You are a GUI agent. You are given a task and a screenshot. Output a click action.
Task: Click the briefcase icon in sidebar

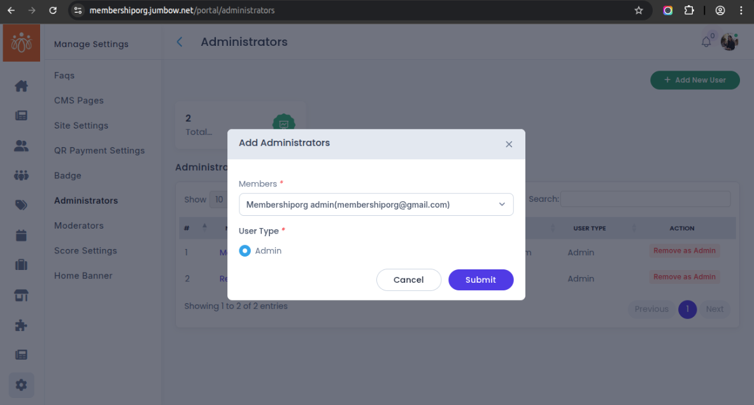click(21, 265)
